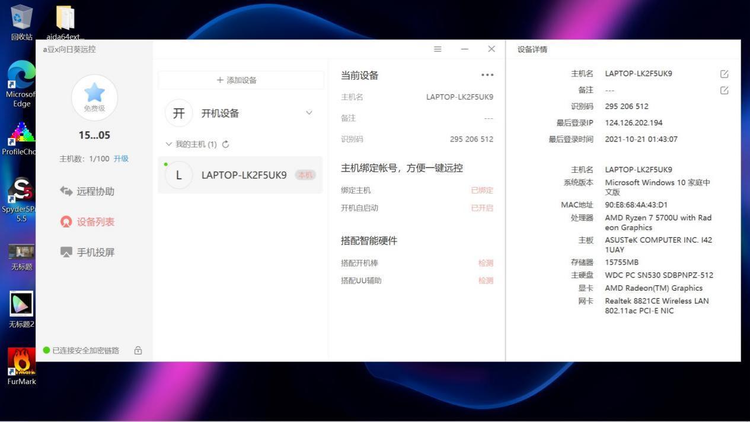Toggle the 已绑定 binding status
The image size is (750, 422).
point(481,190)
